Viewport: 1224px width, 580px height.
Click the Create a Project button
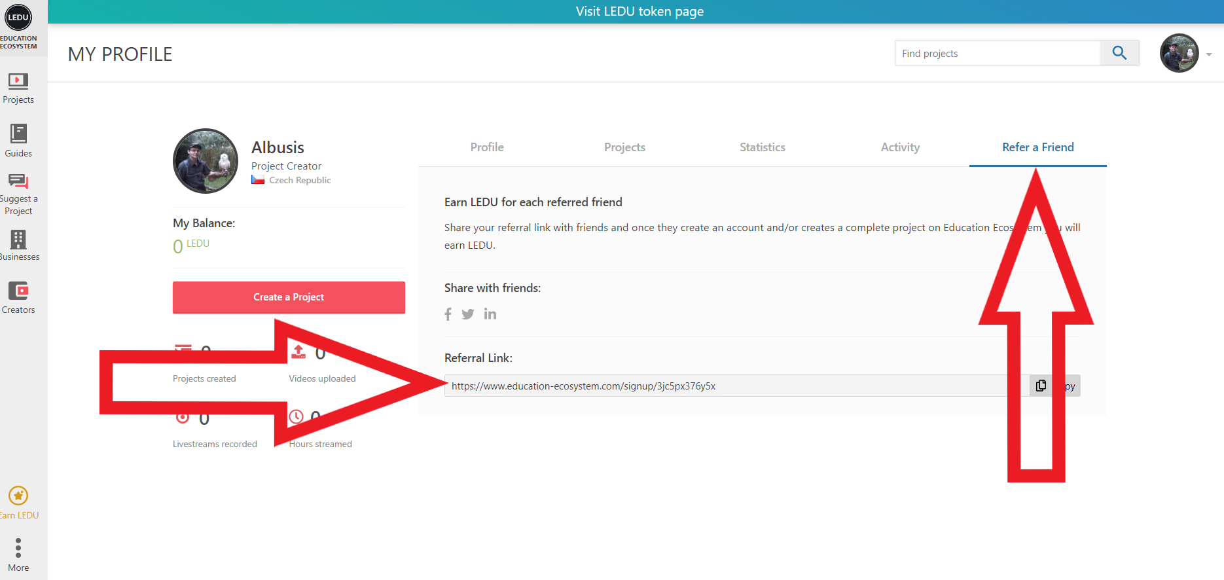point(289,297)
